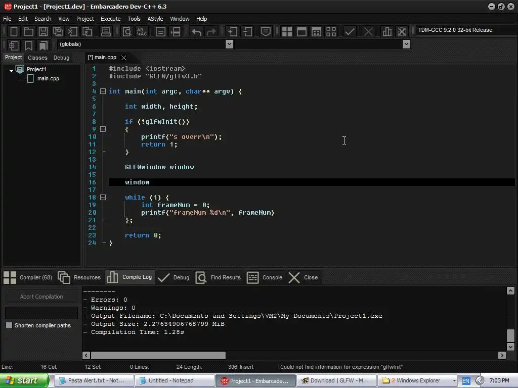Open the File menu
The height and width of the screenshot is (388, 518).
[x=7, y=19]
